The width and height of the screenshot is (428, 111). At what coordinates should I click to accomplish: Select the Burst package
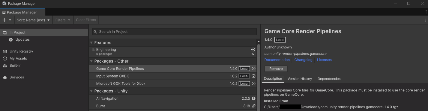173,106
